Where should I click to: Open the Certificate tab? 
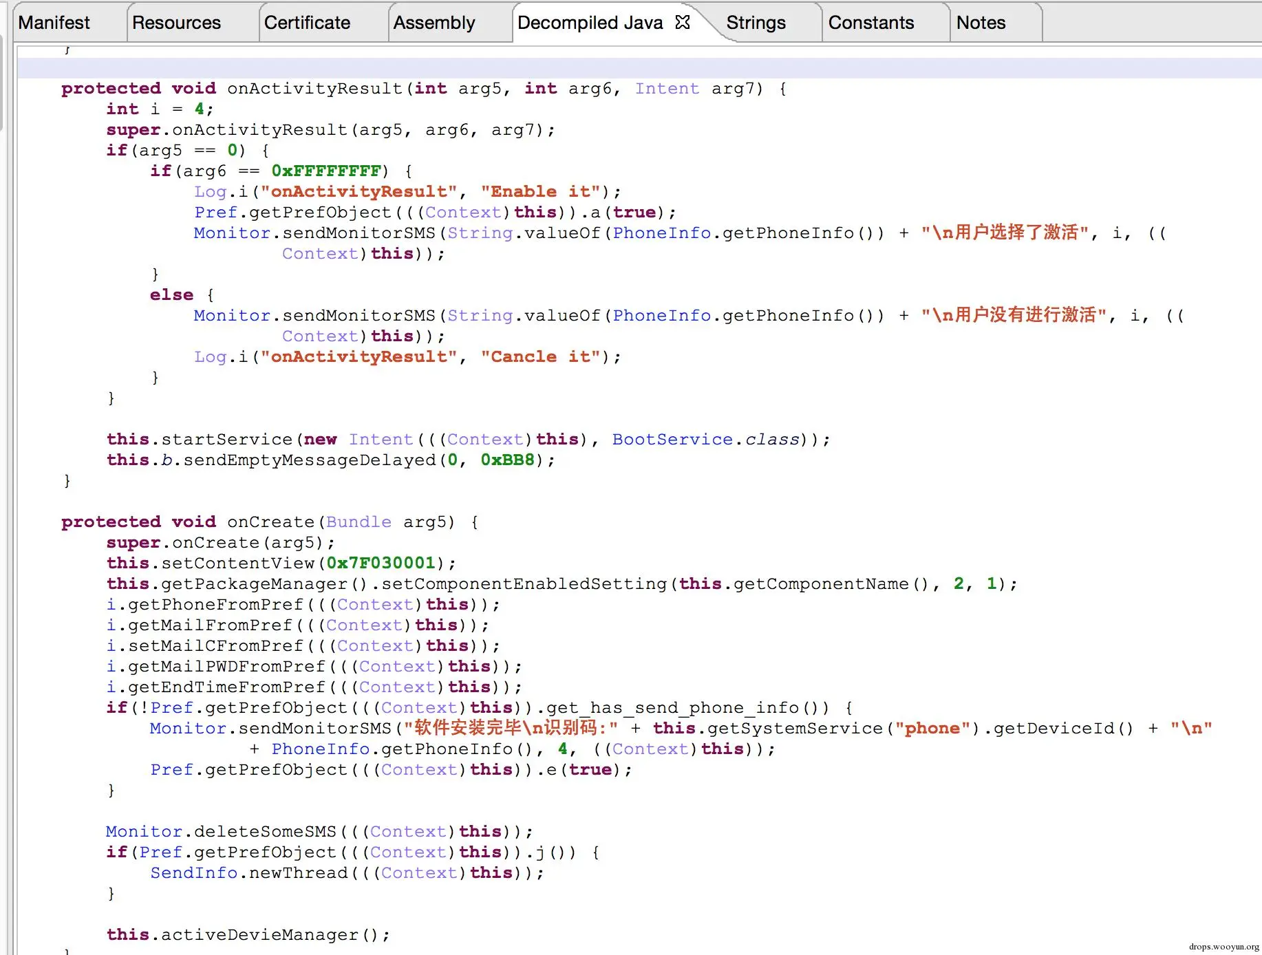click(x=307, y=23)
